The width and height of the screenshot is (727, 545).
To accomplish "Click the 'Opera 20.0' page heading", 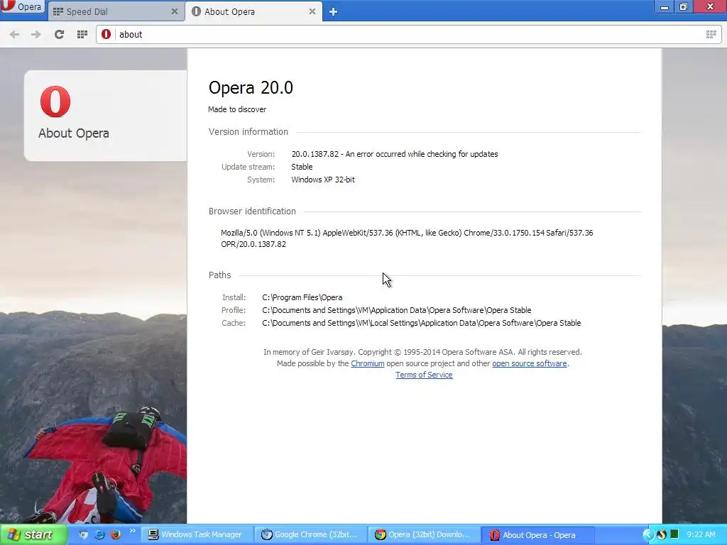I will tap(251, 87).
